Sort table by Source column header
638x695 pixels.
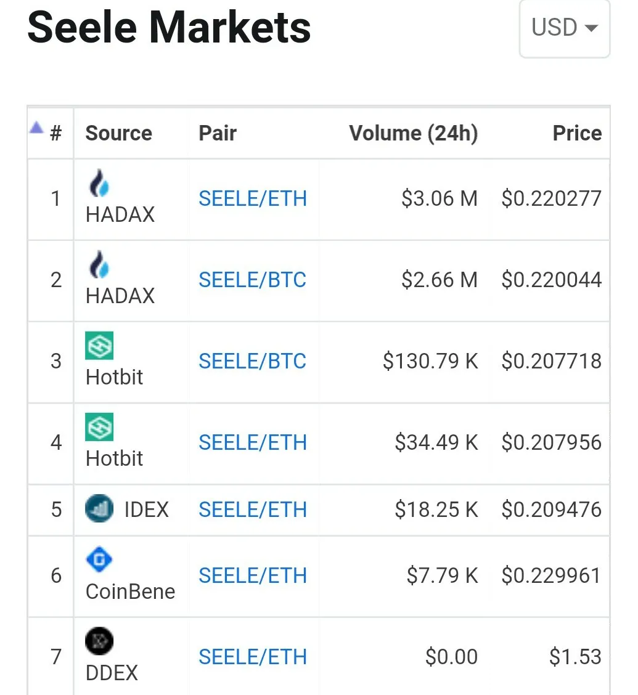[119, 133]
